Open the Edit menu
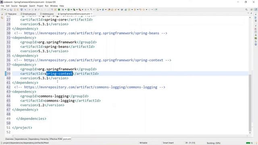This screenshot has height=145, width=258. 8,6
